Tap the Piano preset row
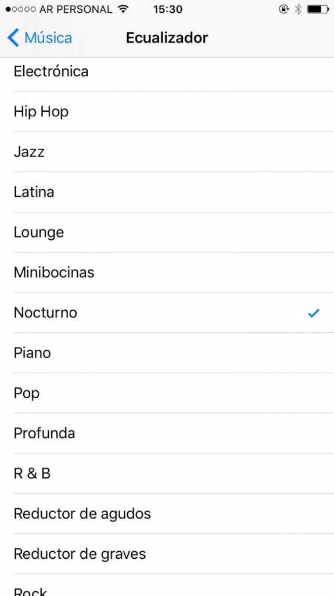334x596 pixels. coord(167,353)
